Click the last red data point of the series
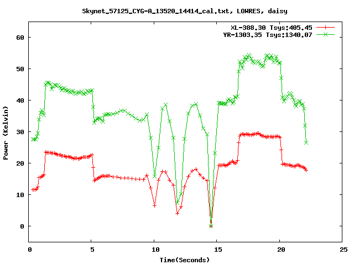 [306, 170]
